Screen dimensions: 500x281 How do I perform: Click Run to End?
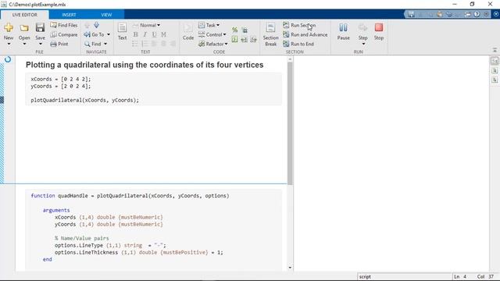[298, 44]
